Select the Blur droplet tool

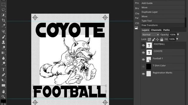click(3, 58)
